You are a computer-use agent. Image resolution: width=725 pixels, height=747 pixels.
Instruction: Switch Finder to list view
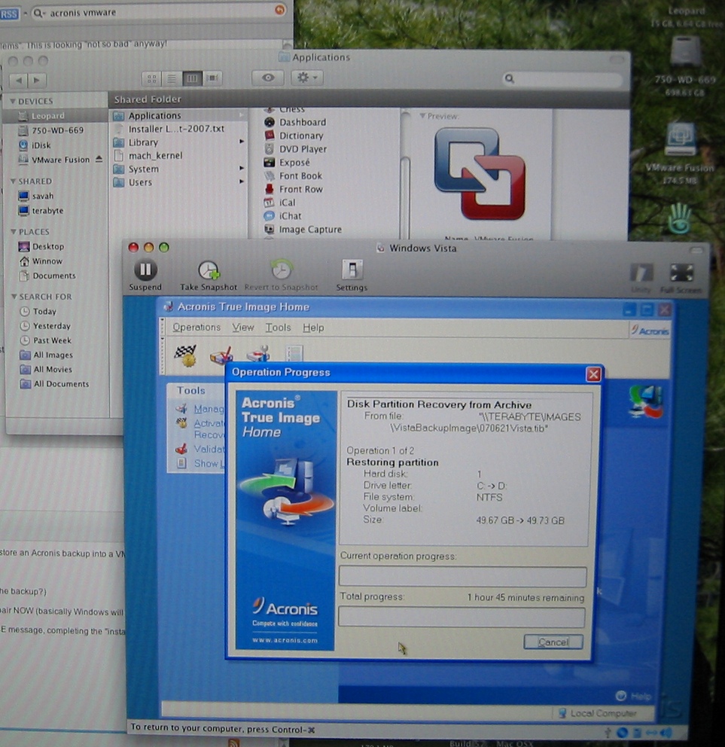coord(172,78)
